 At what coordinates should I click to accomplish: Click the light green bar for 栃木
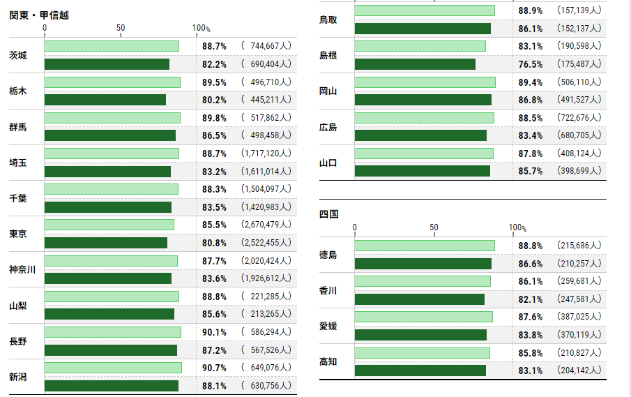coord(112,82)
